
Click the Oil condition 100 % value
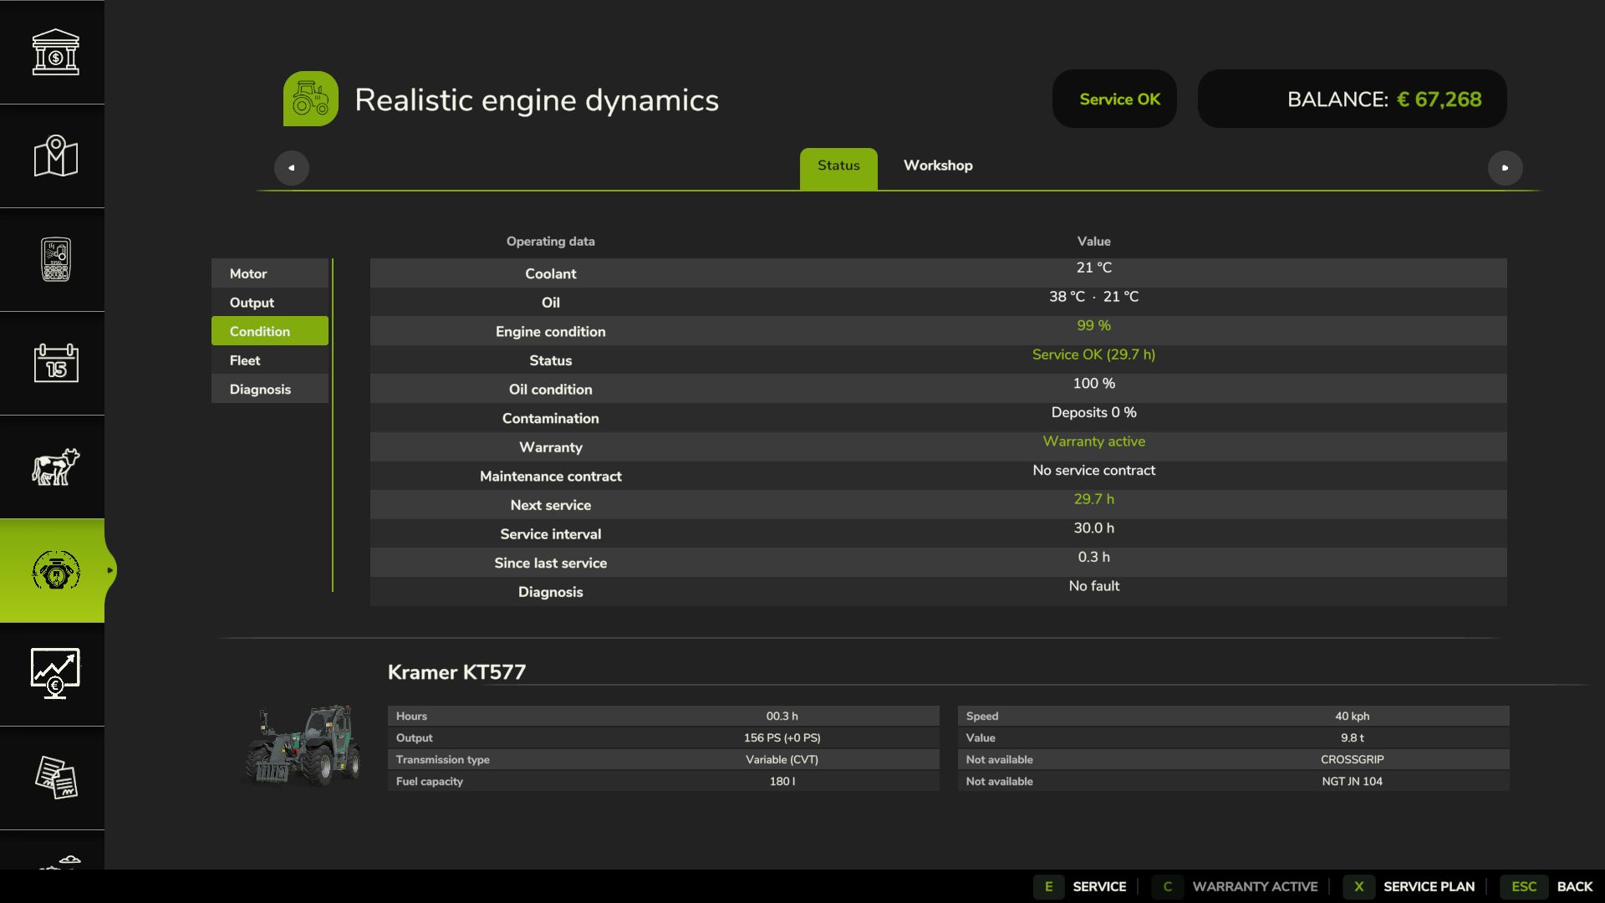pyautogui.click(x=1093, y=383)
